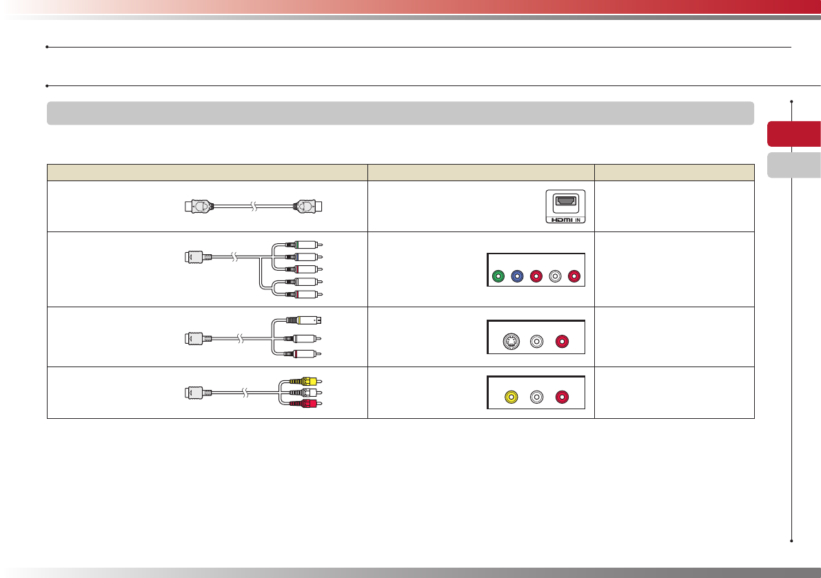Viewport: 821px width, 578px height.
Task: Select the red side tab on right edge
Action: 793,134
